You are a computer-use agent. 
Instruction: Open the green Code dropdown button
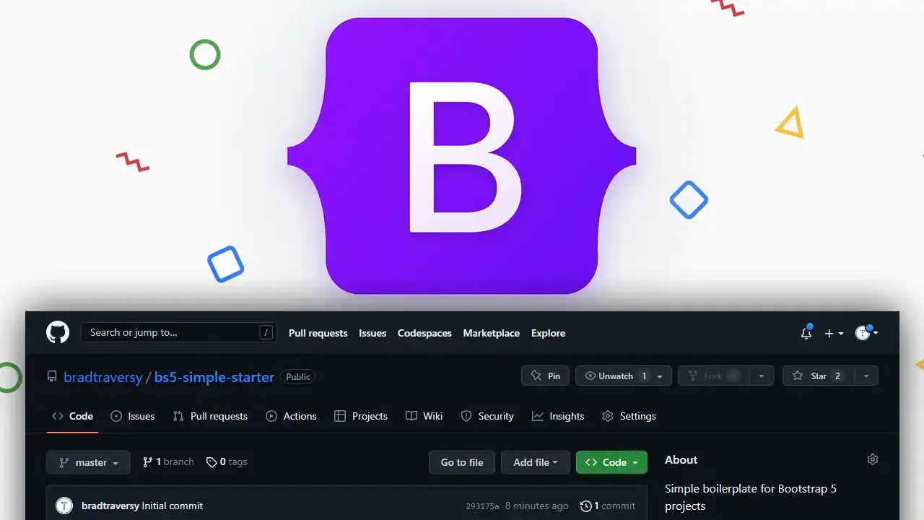click(611, 462)
